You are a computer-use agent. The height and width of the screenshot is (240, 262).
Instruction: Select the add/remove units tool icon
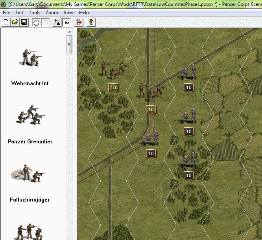click(58, 22)
